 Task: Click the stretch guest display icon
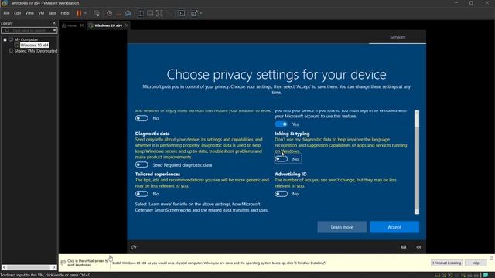point(194,13)
